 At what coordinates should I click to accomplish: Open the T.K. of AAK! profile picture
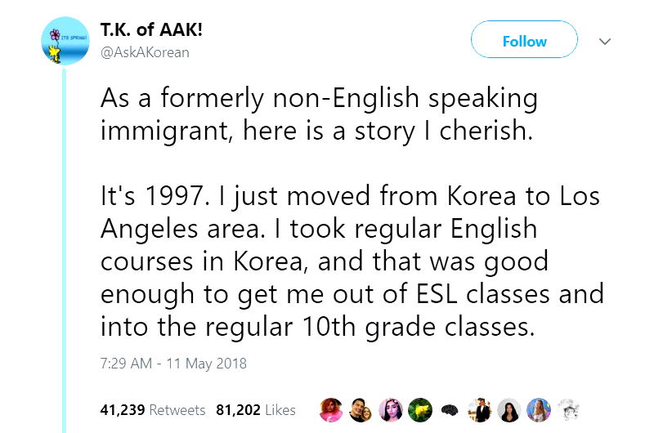pyautogui.click(x=64, y=42)
